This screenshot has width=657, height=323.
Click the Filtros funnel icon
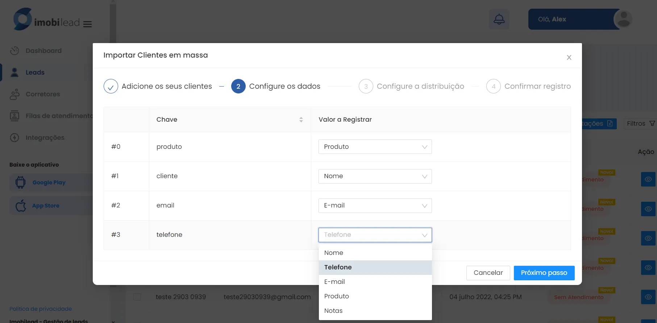point(652,123)
